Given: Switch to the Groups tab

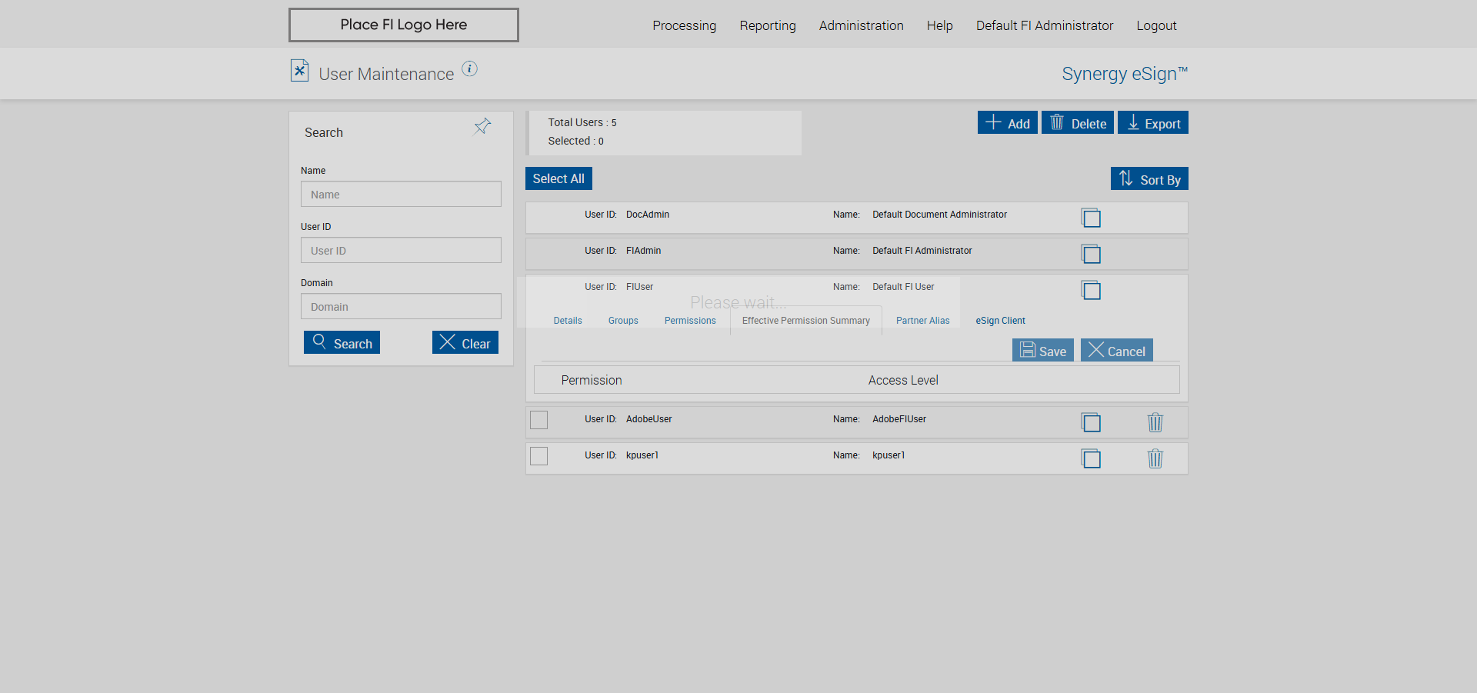Looking at the screenshot, I should 623,321.
